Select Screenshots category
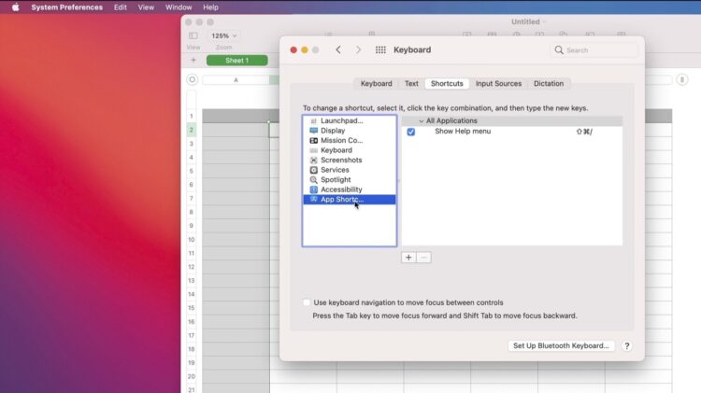 [350, 160]
